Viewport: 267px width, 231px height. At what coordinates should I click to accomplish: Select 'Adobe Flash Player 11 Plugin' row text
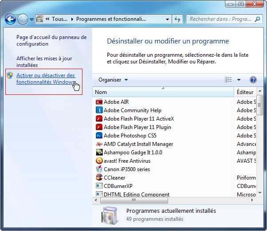[x=137, y=127]
